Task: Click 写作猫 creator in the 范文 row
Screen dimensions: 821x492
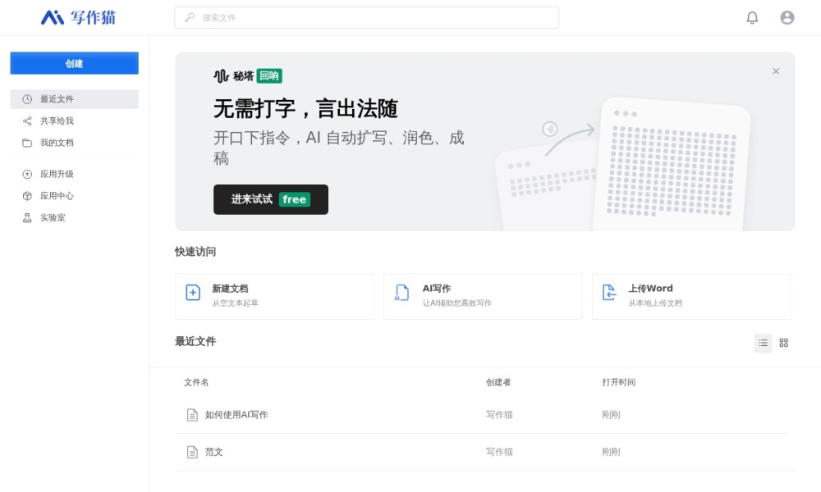Action: 499,452
